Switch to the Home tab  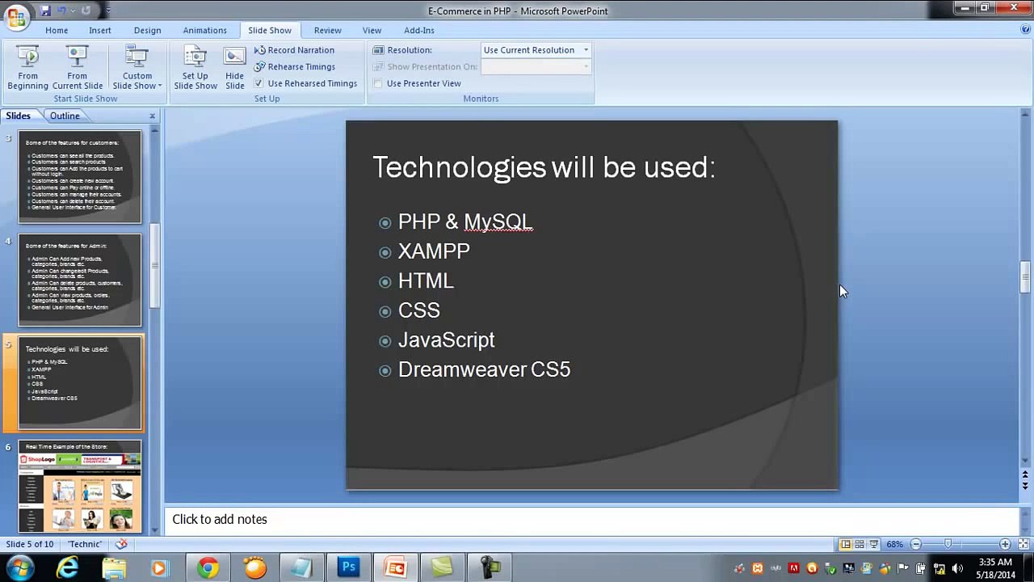(57, 30)
